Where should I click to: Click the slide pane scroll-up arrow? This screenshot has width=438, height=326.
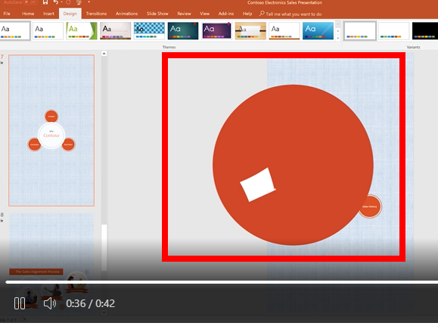point(104,54)
